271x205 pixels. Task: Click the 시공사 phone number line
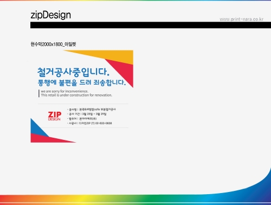click(89, 123)
